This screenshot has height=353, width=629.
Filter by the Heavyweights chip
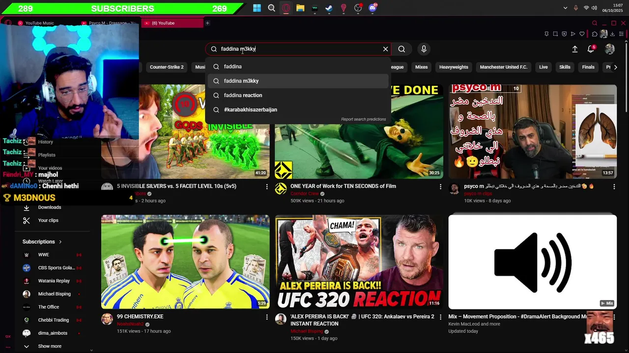tap(454, 67)
